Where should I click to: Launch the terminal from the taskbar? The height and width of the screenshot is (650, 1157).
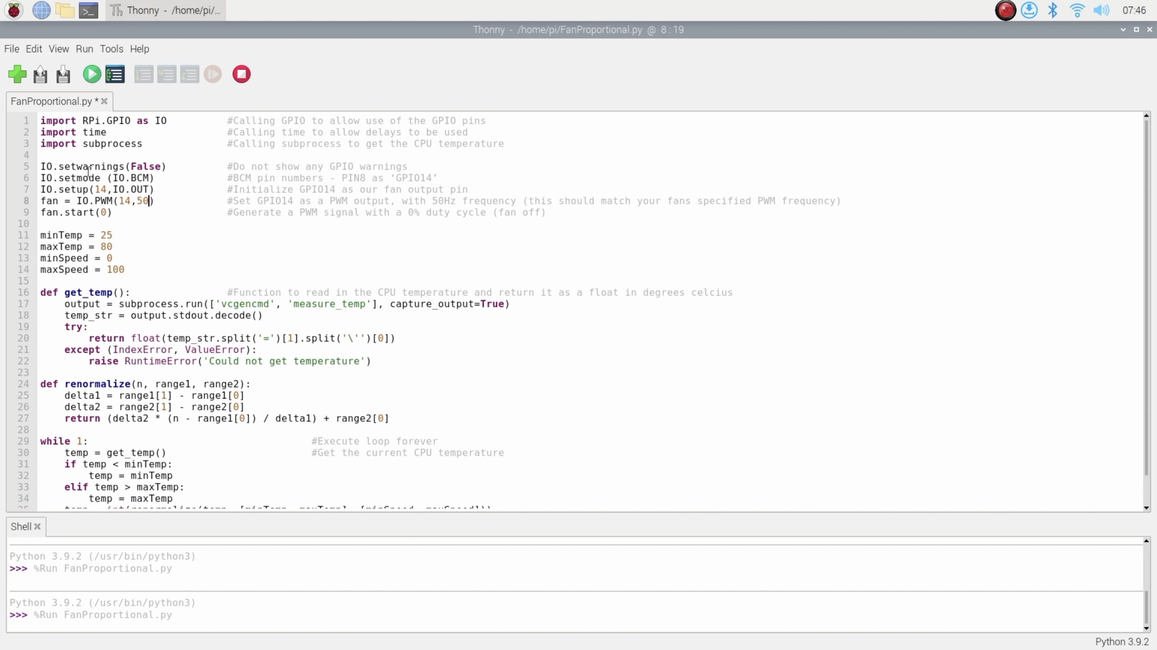tap(88, 10)
